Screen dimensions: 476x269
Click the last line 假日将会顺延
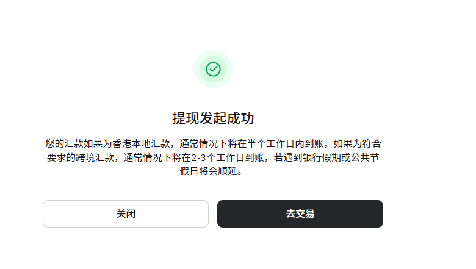(x=211, y=171)
